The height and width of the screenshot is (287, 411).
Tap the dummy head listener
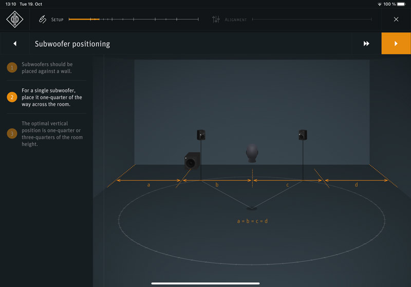click(x=251, y=152)
